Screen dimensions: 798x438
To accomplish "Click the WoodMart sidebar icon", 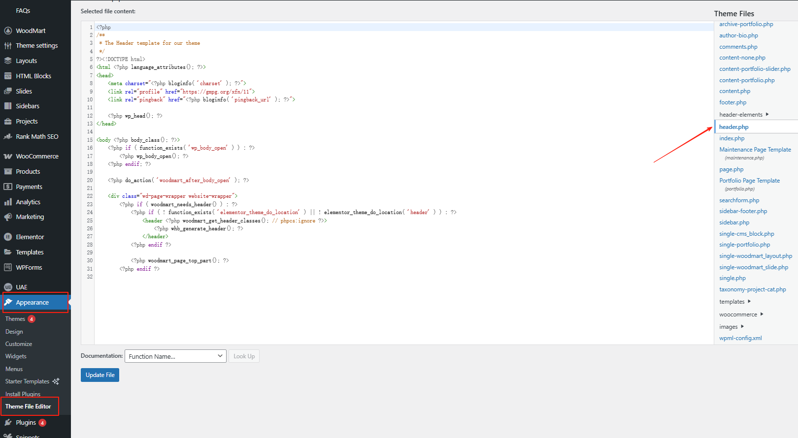I will click(8, 31).
